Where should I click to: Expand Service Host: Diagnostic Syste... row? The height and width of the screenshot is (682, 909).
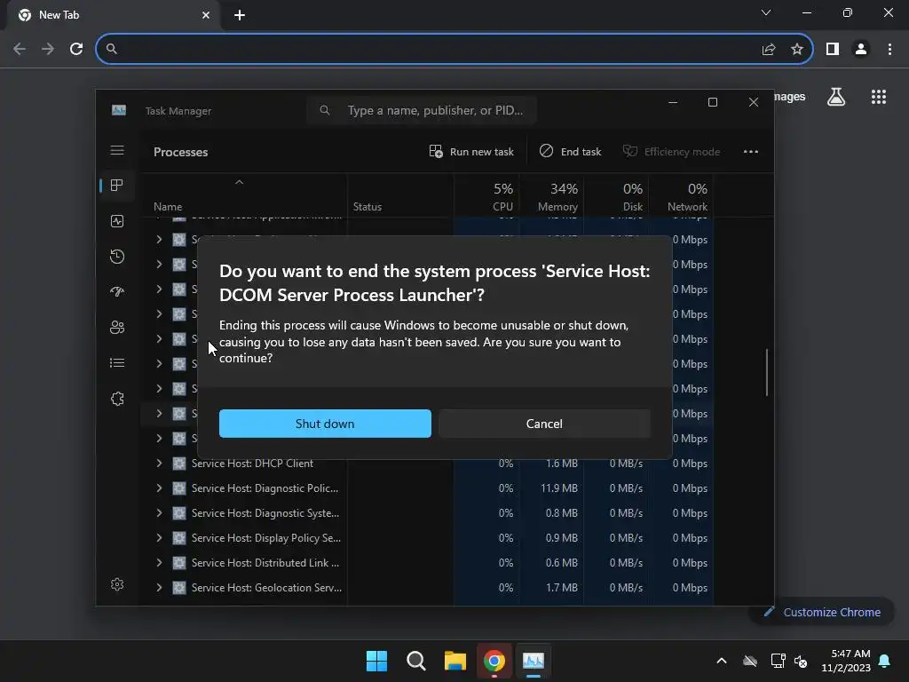click(159, 512)
